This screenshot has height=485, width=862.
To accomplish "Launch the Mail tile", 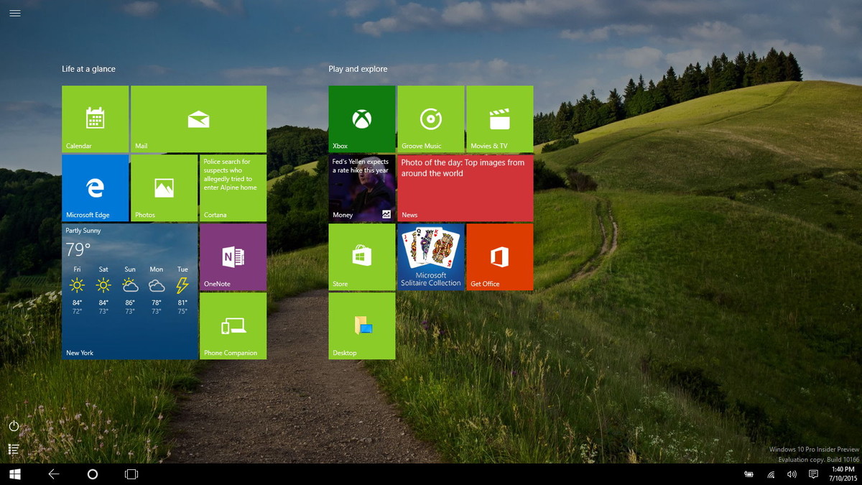I will (198, 119).
